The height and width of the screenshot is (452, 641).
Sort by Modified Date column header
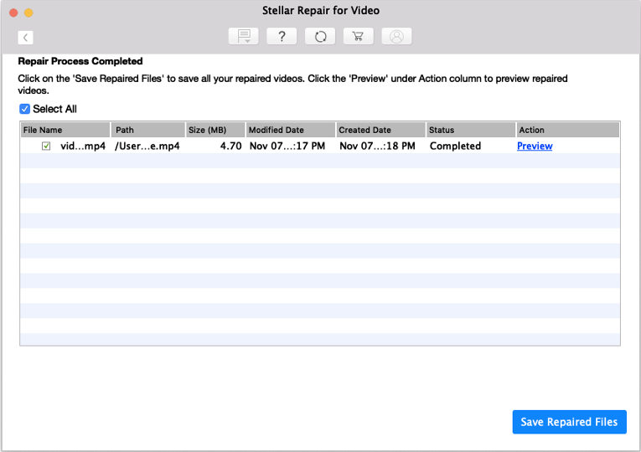click(x=290, y=130)
